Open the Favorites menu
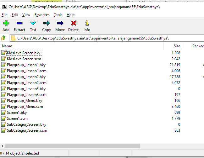Screen dimensions: 204x158 pos(42,15)
